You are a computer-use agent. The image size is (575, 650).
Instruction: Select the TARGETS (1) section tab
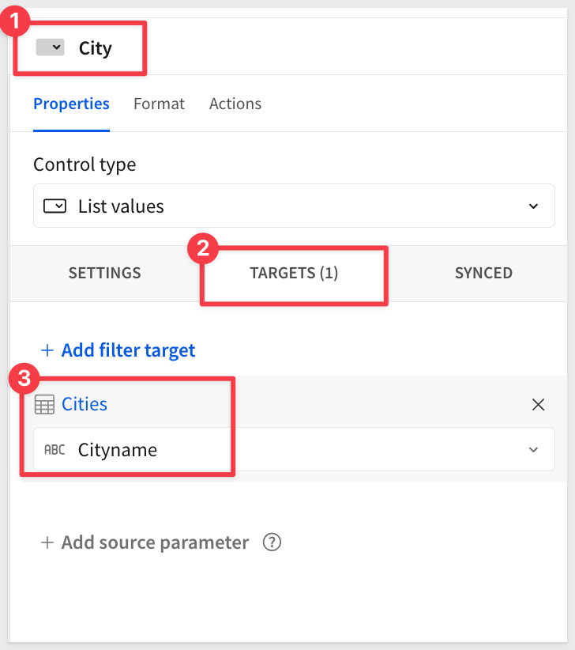click(294, 273)
